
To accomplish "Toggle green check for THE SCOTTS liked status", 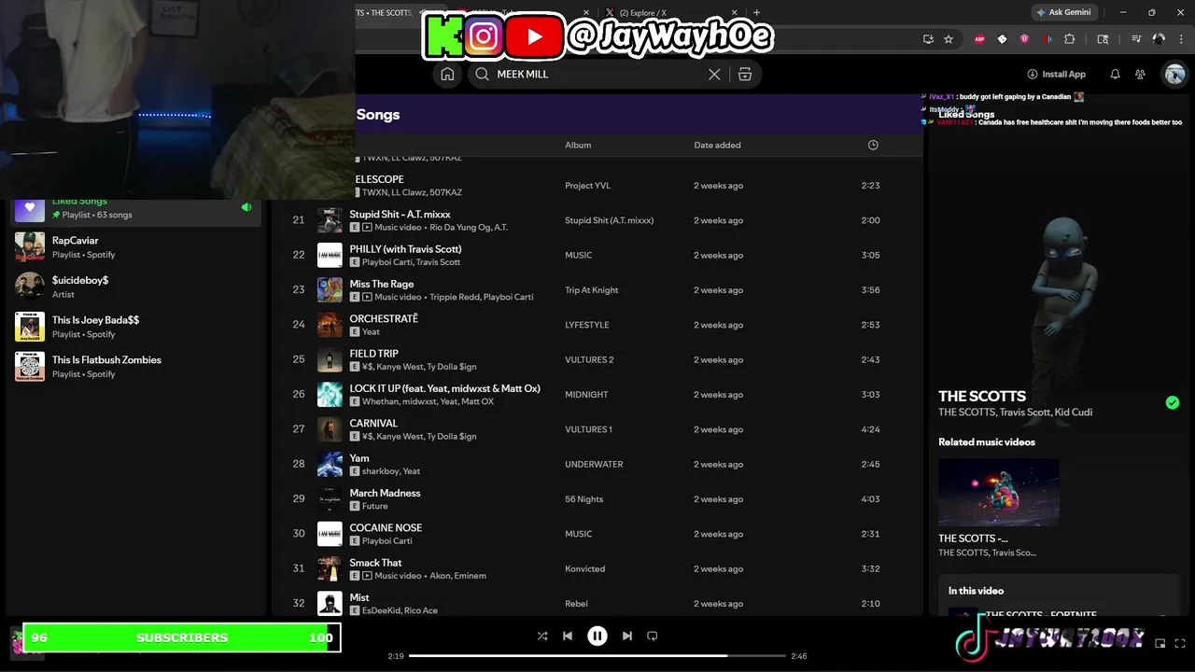I will pos(1173,402).
